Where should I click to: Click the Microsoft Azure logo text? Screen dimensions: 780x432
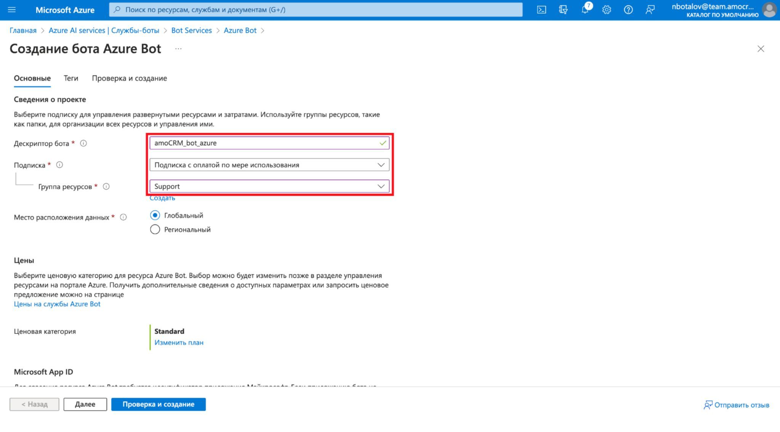[65, 10]
